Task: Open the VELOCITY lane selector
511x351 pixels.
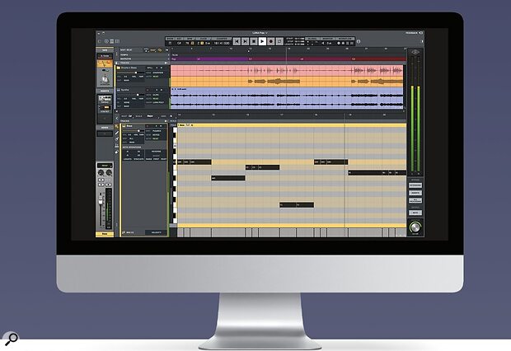Action: coord(156,232)
